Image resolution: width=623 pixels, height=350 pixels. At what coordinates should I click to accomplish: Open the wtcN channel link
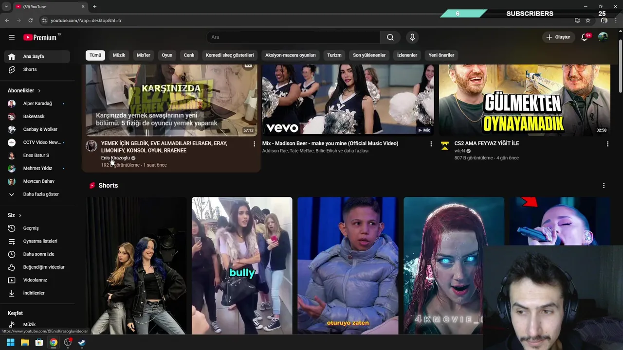coord(459,151)
